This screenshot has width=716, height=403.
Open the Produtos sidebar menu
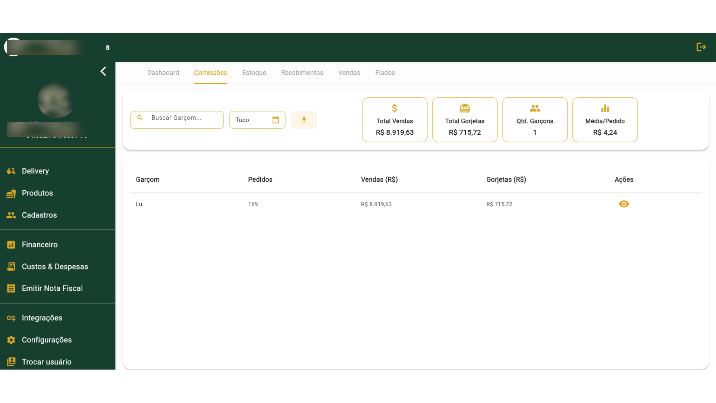pos(37,193)
